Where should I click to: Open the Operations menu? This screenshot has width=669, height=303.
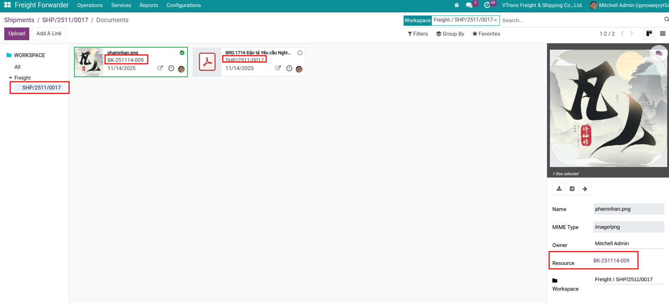(90, 5)
